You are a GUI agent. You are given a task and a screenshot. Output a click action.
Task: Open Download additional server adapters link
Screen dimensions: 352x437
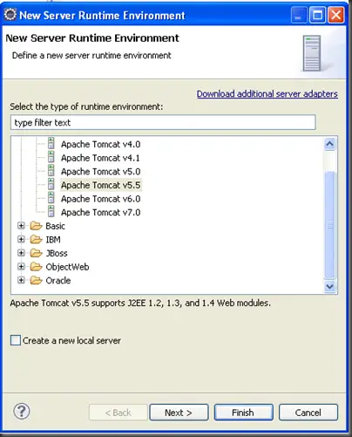point(267,94)
